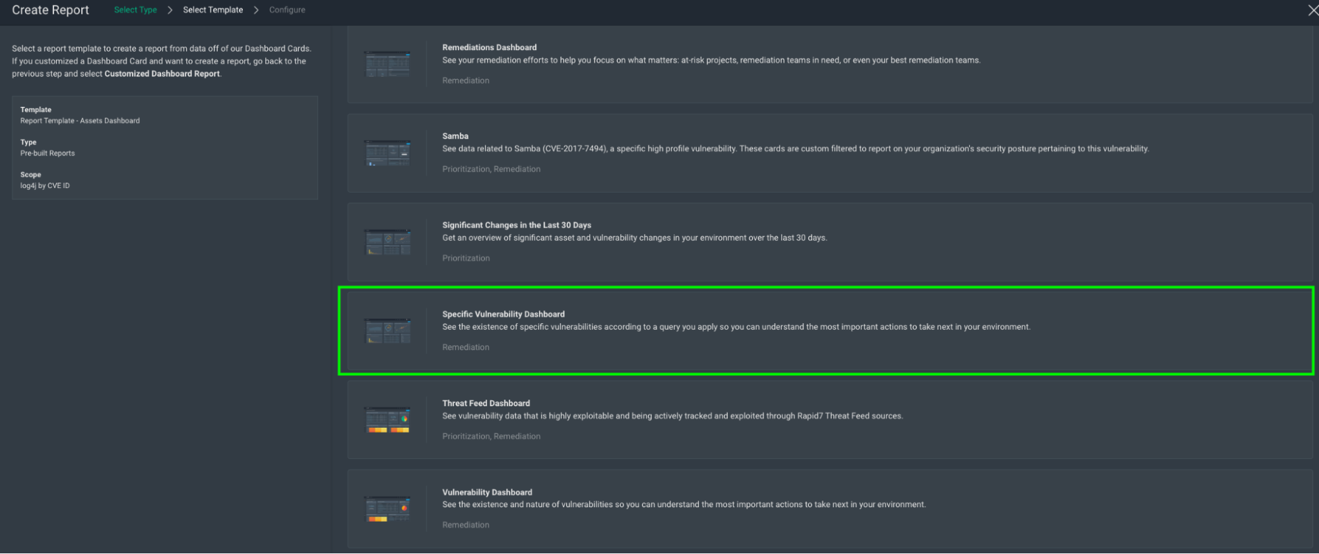Image resolution: width=1319 pixels, height=554 pixels.
Task: Select the Remediations Dashboard template title
Action: point(489,47)
